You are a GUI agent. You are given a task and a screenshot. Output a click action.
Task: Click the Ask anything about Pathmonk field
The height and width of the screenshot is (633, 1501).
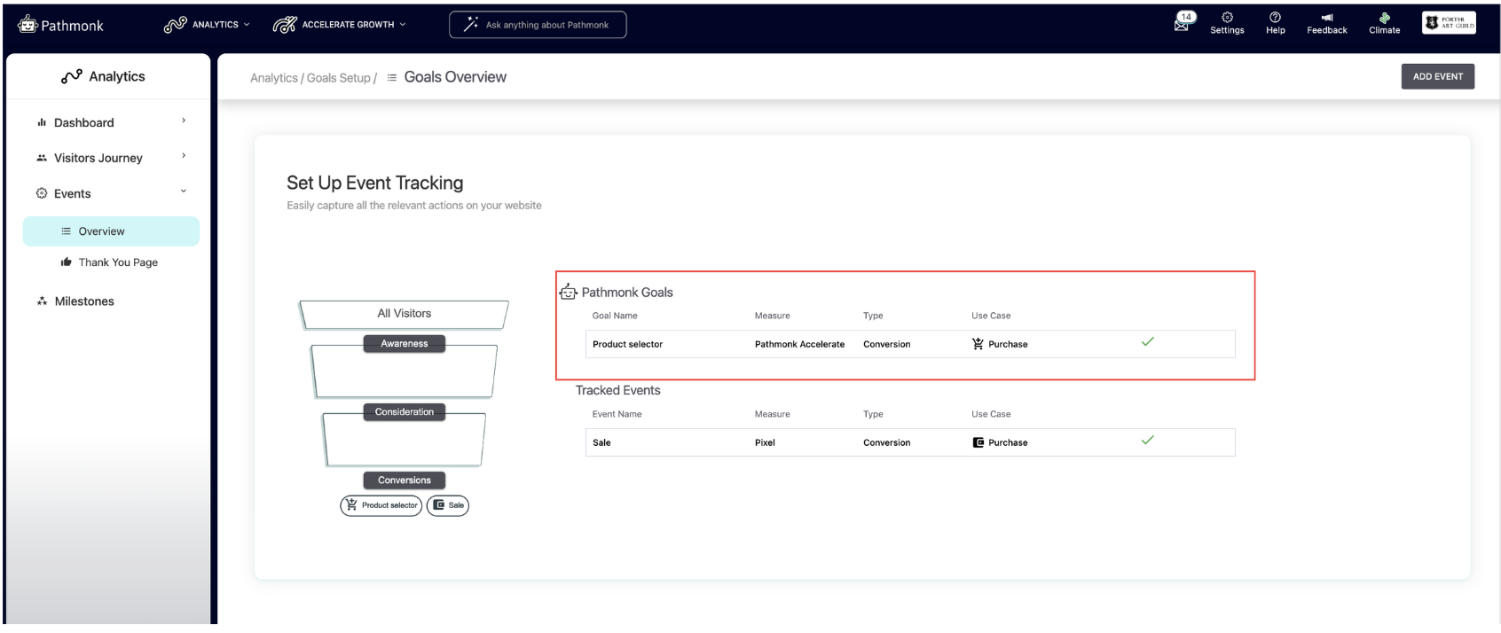click(538, 25)
